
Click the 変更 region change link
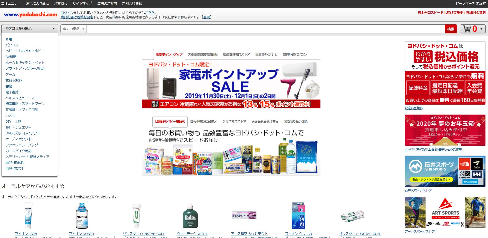(x=206, y=17)
